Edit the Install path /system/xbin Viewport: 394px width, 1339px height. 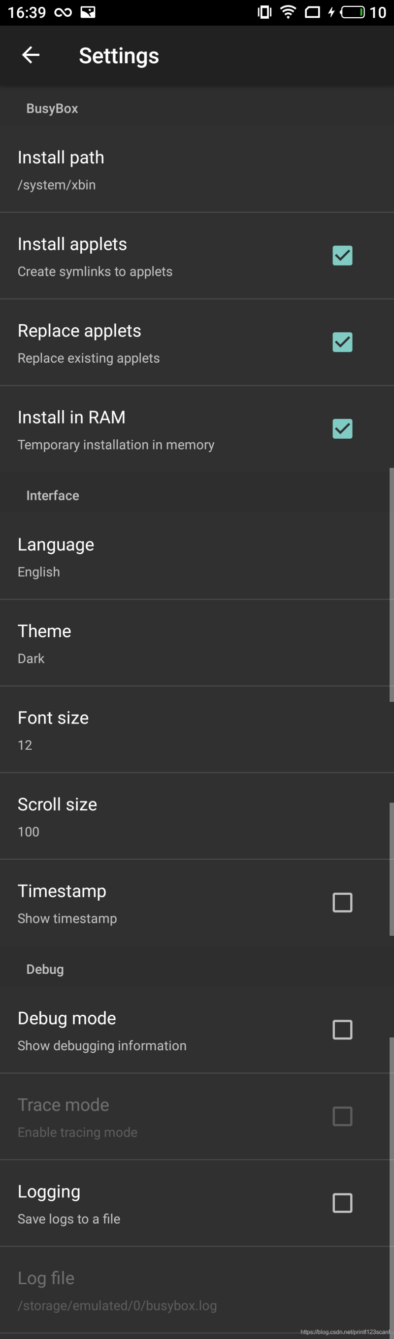pyautogui.click(x=197, y=169)
